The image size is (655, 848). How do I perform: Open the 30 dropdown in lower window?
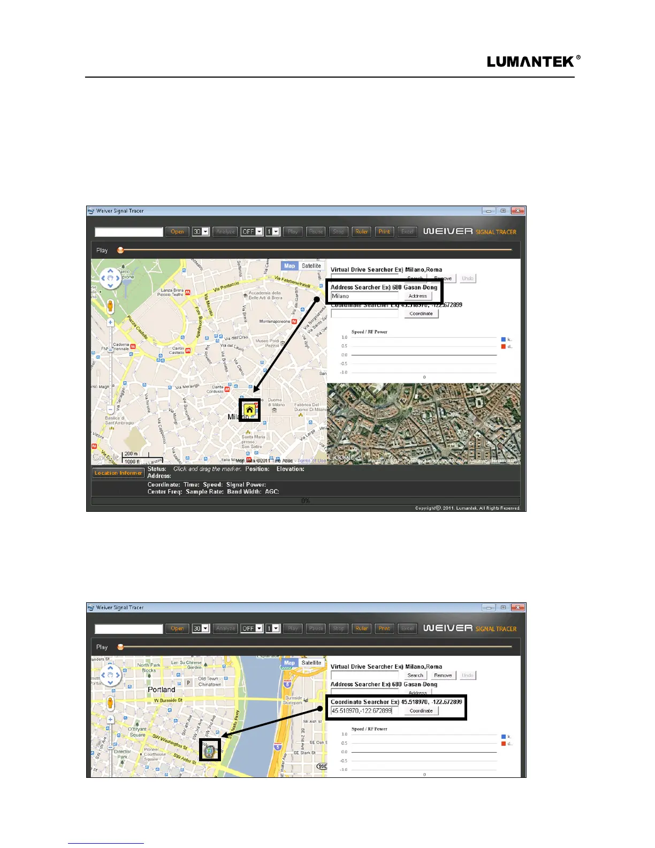click(x=201, y=629)
